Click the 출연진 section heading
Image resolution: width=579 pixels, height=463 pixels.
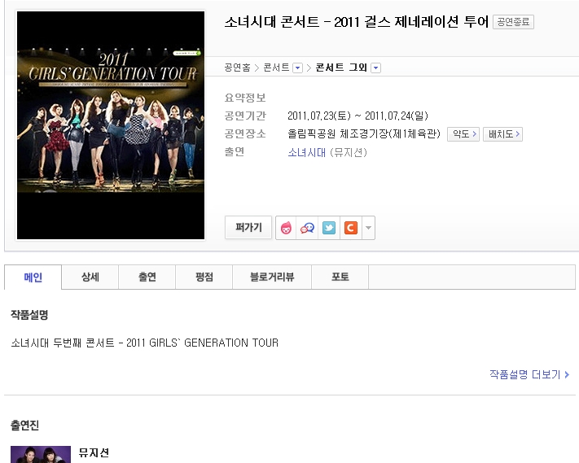point(24,426)
